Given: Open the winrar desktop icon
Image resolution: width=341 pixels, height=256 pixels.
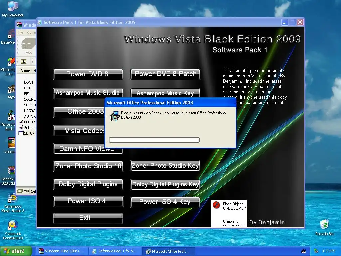Looking at the screenshot, I should 11,145.
